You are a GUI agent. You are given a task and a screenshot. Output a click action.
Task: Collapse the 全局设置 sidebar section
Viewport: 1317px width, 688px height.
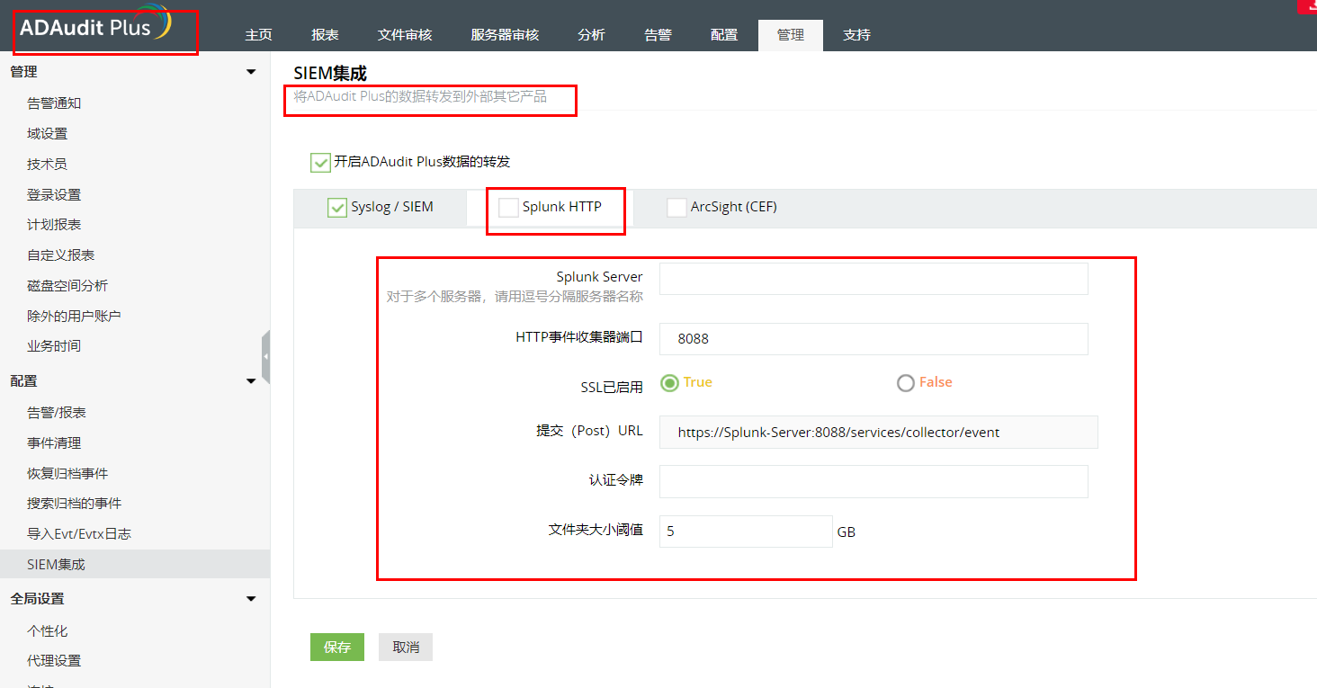(251, 599)
